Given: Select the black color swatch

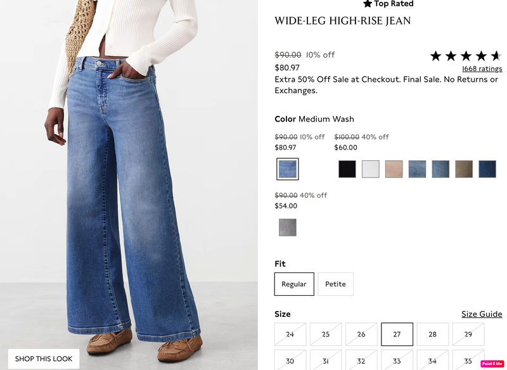Looking at the screenshot, I should (x=347, y=169).
